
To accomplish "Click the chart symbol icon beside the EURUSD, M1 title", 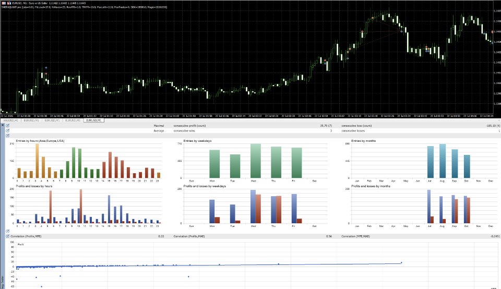I will tap(9, 3).
